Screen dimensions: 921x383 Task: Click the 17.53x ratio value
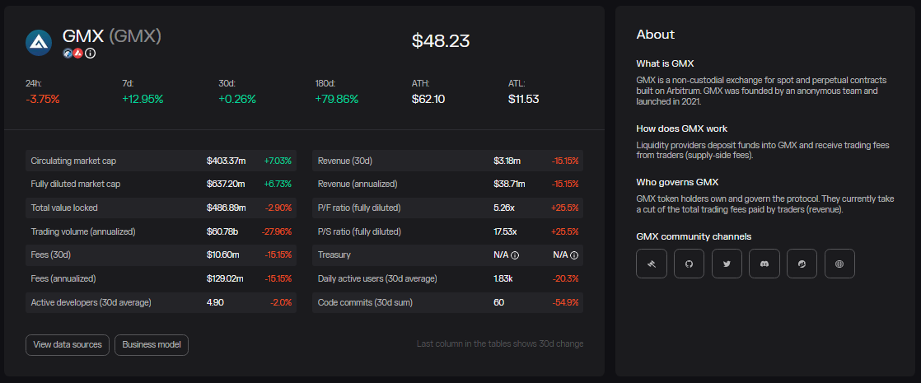click(x=505, y=231)
